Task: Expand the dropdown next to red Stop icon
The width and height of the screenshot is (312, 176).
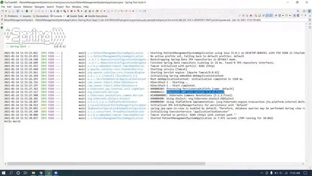Action: click(75, 11)
